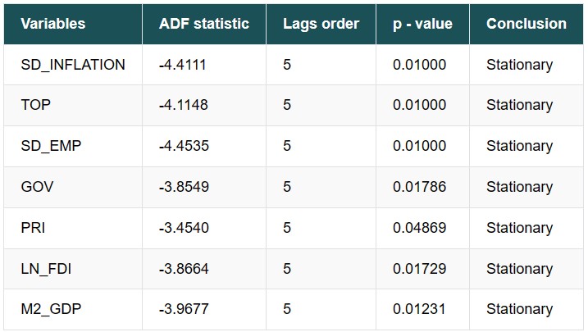Viewport: 588px width, 332px height.
Task: Click lags order 5 in M2_GDP row
Action: [287, 309]
